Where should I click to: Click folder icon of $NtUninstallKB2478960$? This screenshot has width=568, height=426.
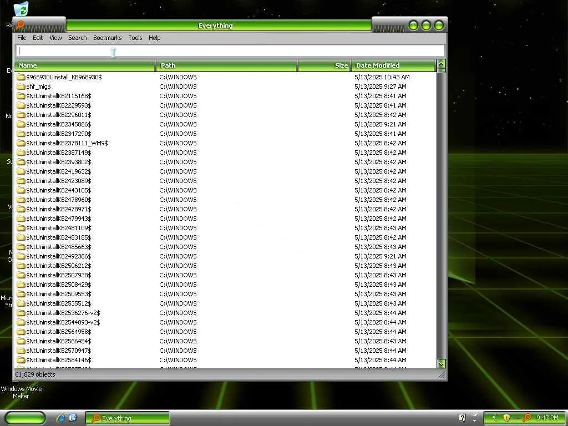(21, 200)
